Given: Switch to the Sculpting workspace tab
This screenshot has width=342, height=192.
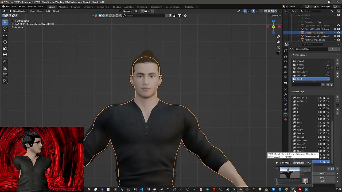Looking at the screenshot, I should [75, 7].
